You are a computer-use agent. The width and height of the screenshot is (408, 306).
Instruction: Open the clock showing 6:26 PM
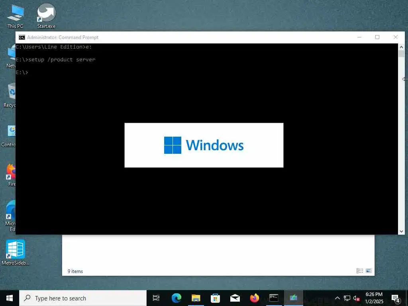374,298
